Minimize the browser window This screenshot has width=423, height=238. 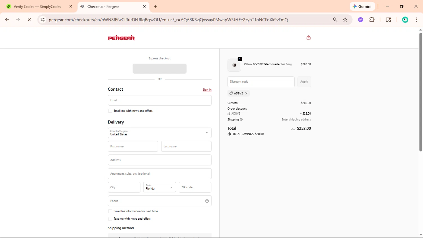[387, 6]
